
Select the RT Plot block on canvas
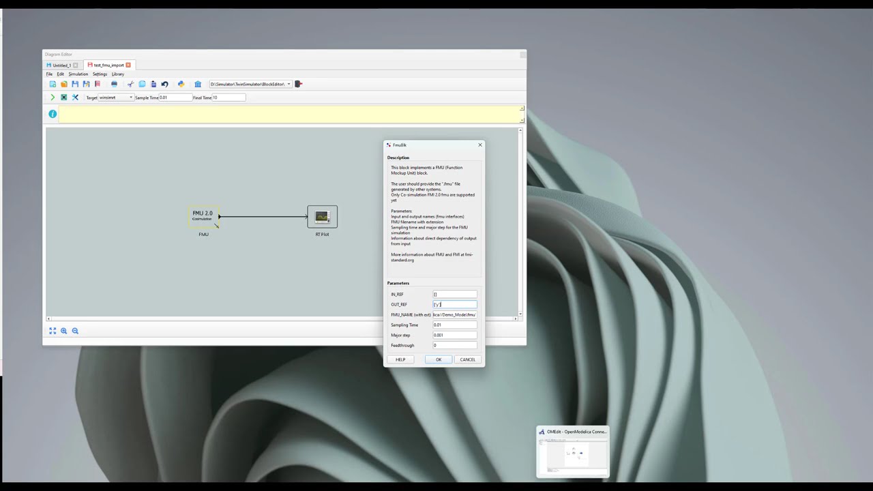click(322, 217)
